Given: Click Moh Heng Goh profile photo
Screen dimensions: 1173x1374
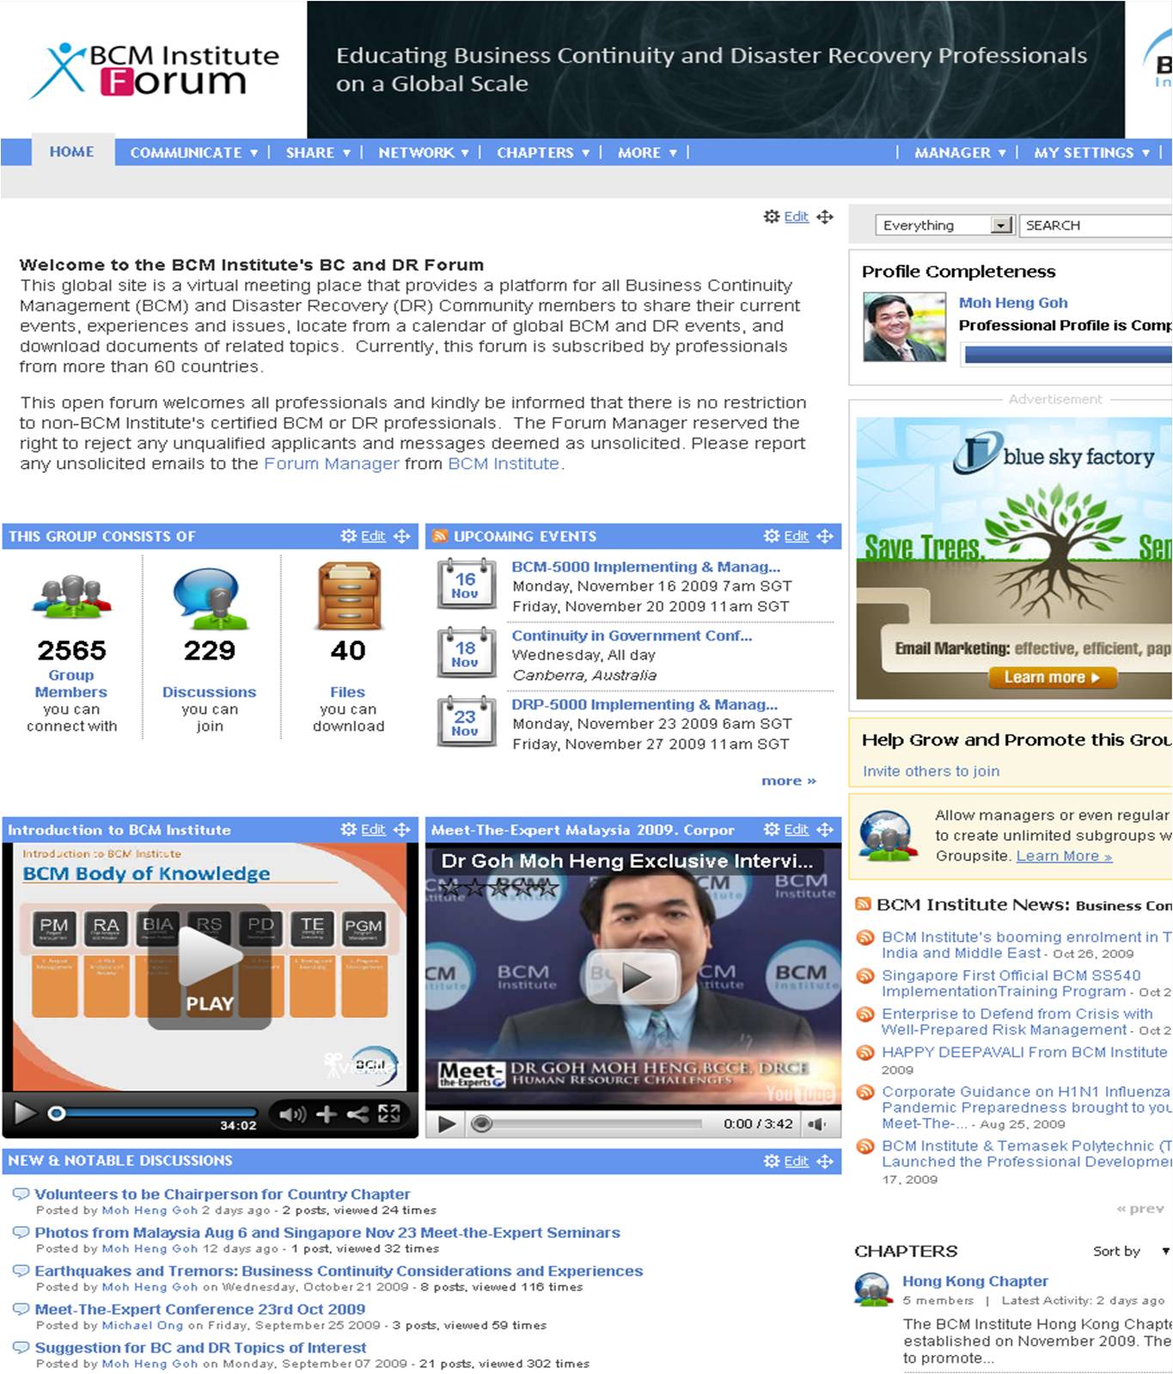Looking at the screenshot, I should click(x=904, y=328).
